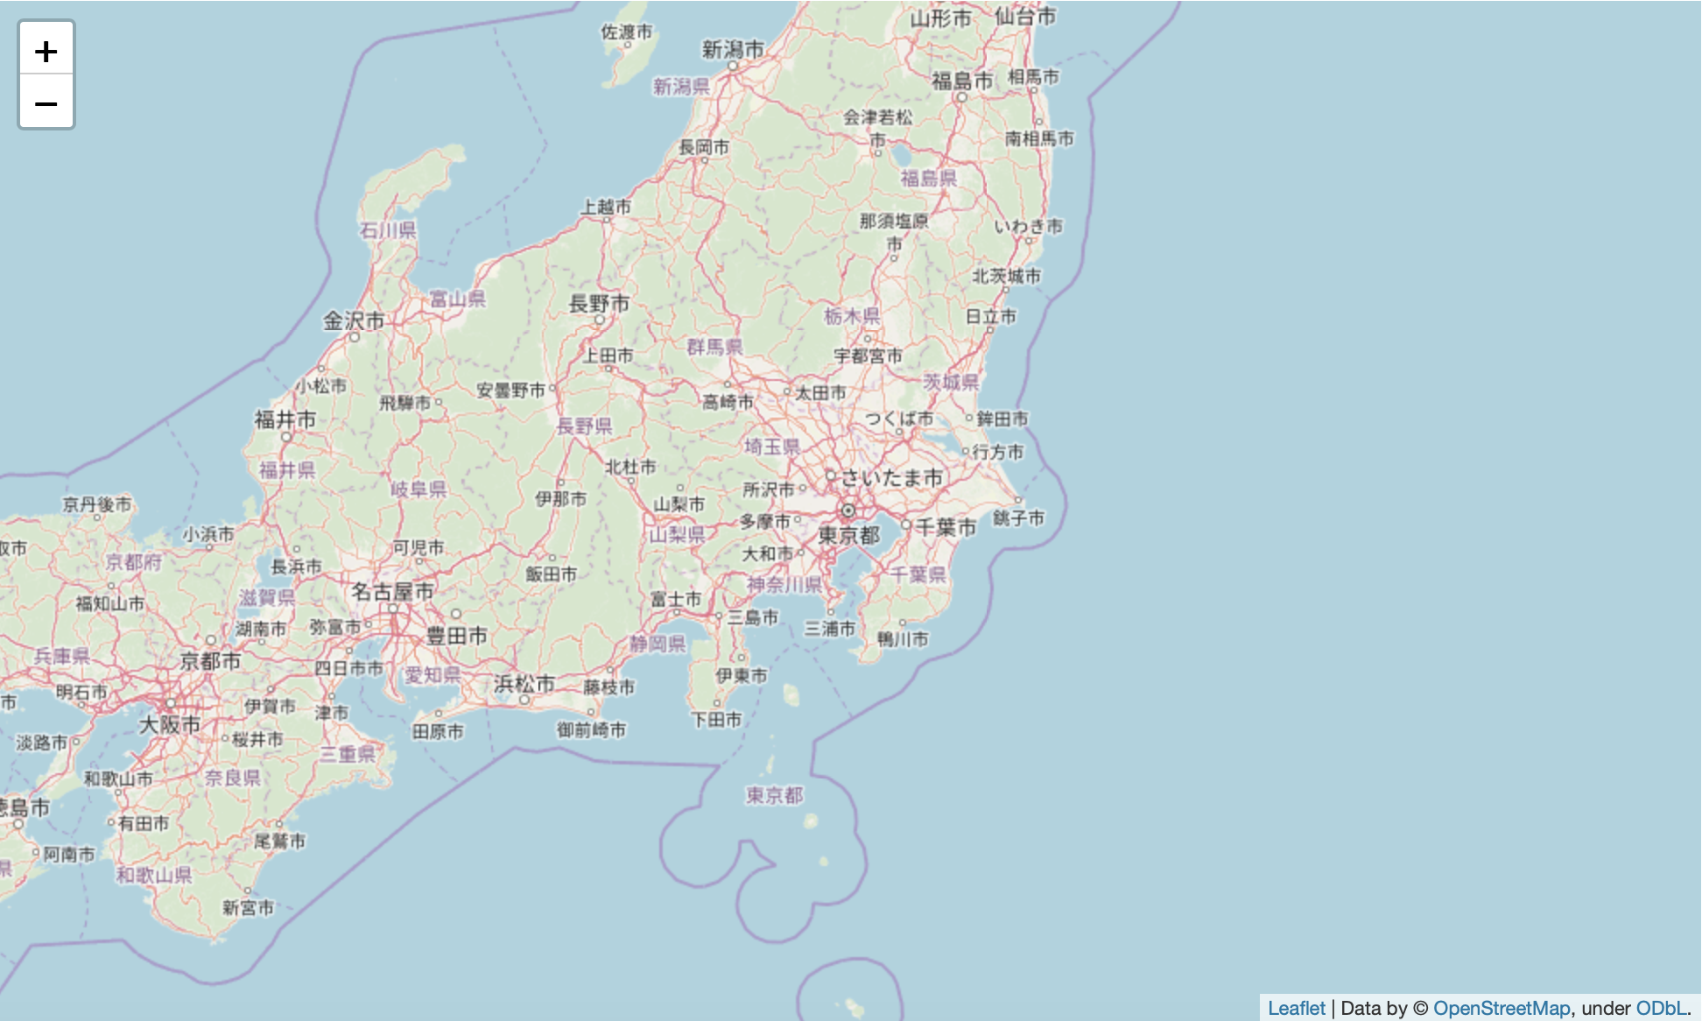1702x1021 pixels.
Task: Click the 京都市 city label
Action: (210, 661)
